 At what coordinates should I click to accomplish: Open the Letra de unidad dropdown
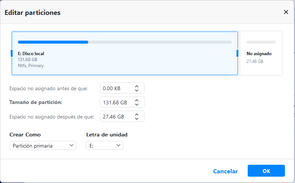(x=104, y=146)
